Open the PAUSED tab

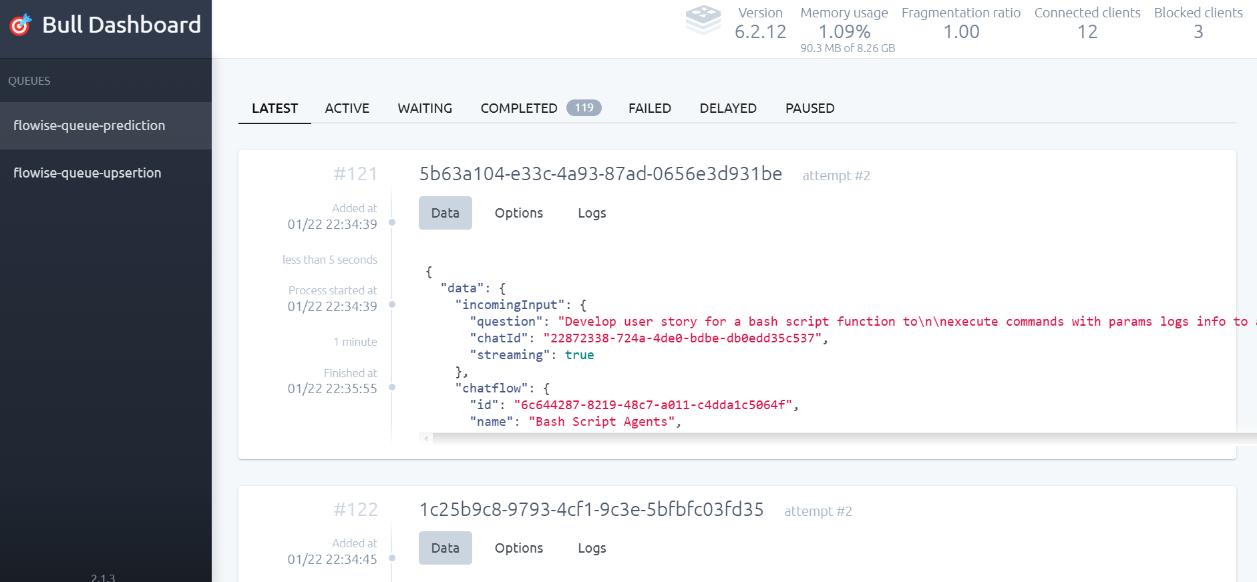[x=810, y=108]
